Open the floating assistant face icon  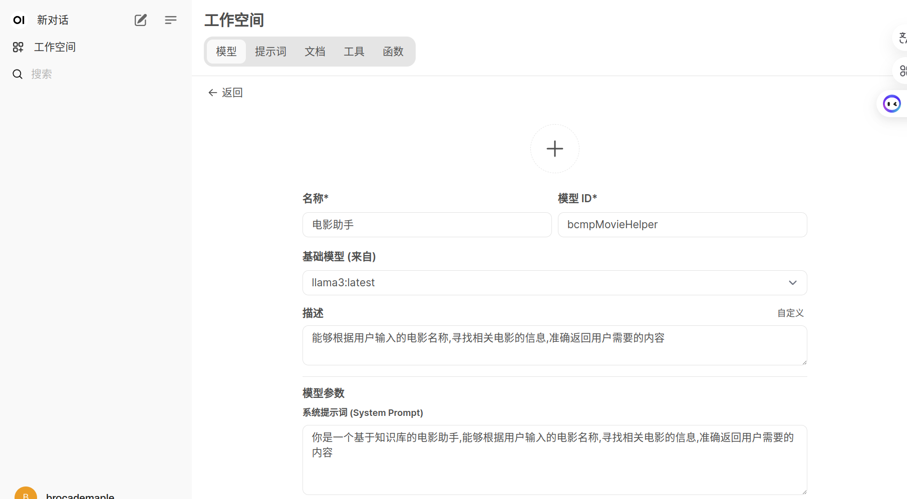891,104
